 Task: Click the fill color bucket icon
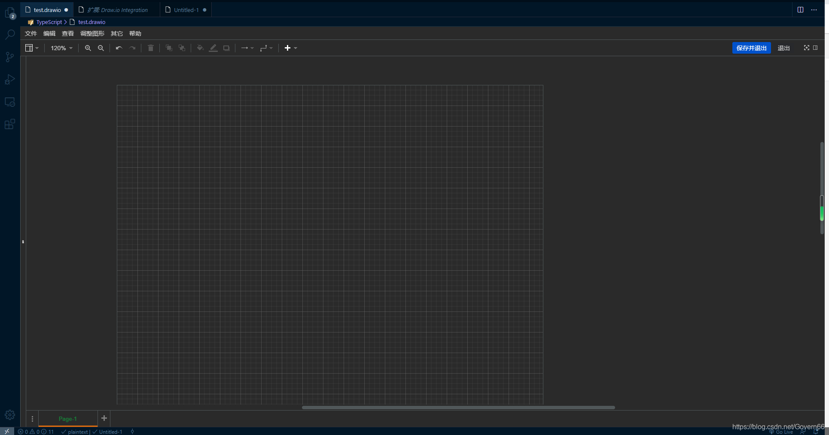tap(200, 48)
